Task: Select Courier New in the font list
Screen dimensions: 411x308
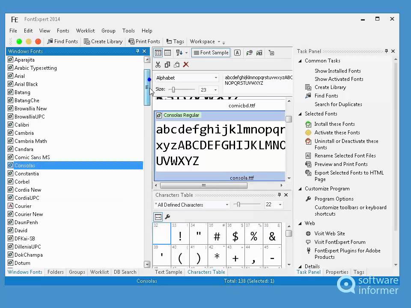Action: click(29, 214)
